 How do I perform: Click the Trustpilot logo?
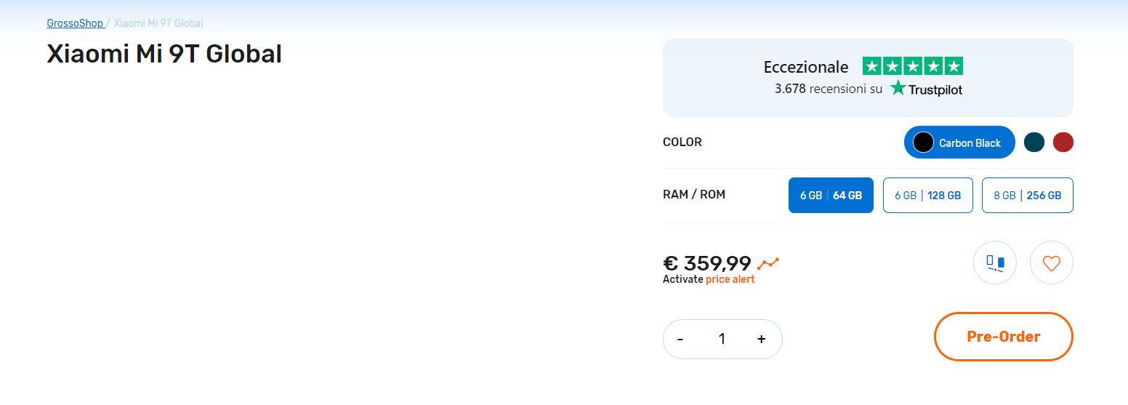click(926, 89)
